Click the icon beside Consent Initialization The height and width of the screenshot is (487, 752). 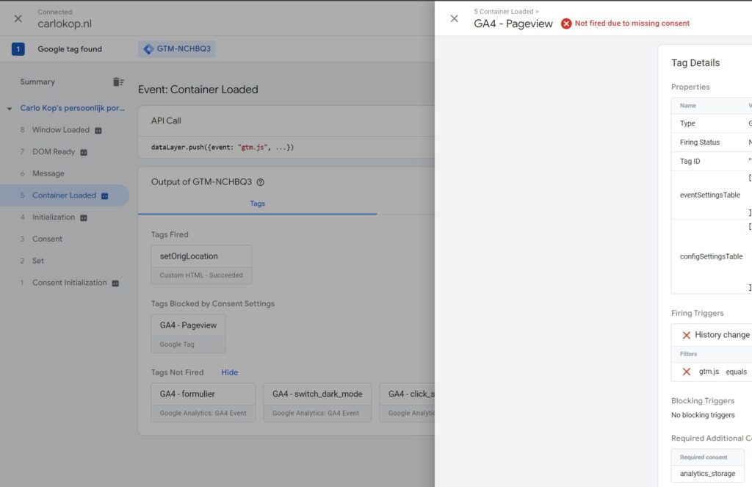point(115,283)
